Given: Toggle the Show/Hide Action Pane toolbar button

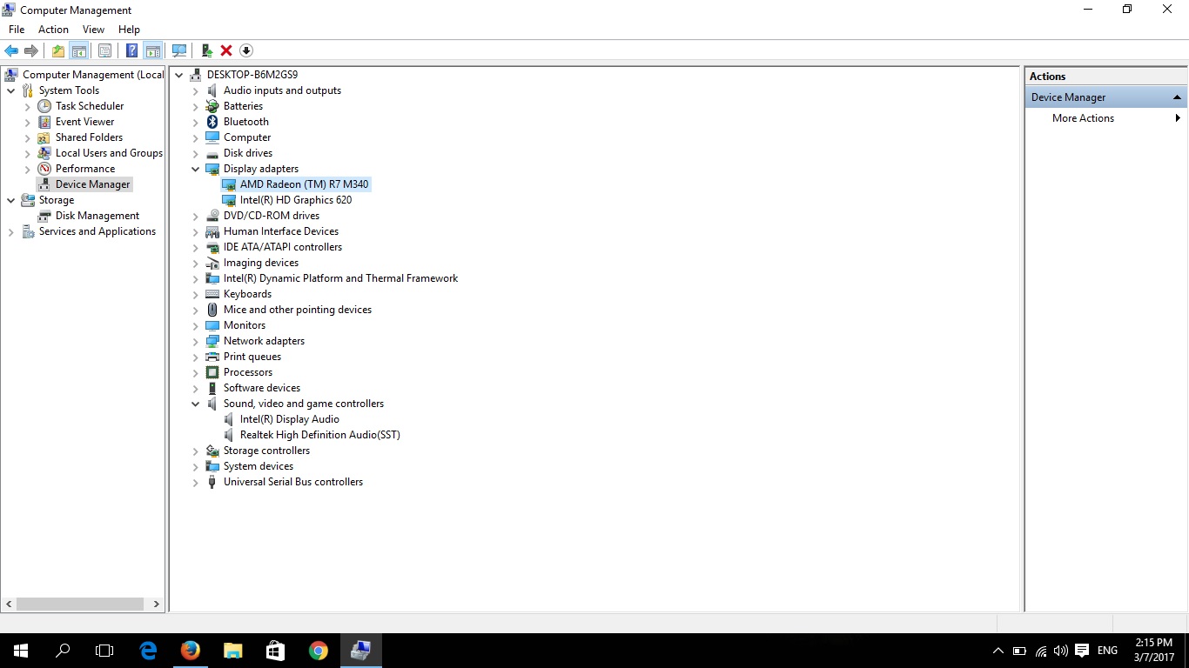Looking at the screenshot, I should [153, 50].
